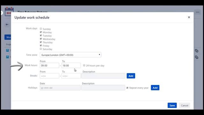
Task: Click the back arrow behind dialog
Action: coord(7,25)
